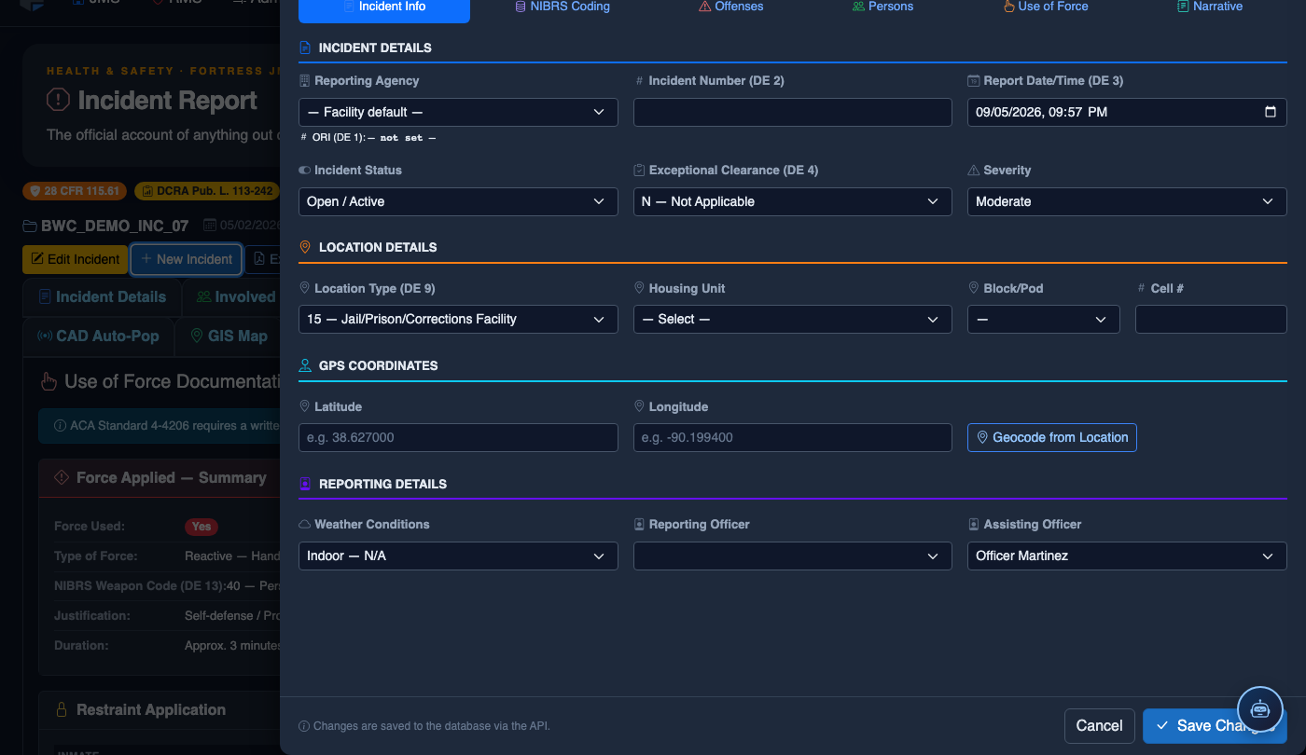Open the Use of Force tab
Viewport: 1306px width, 755px height.
click(x=1045, y=7)
